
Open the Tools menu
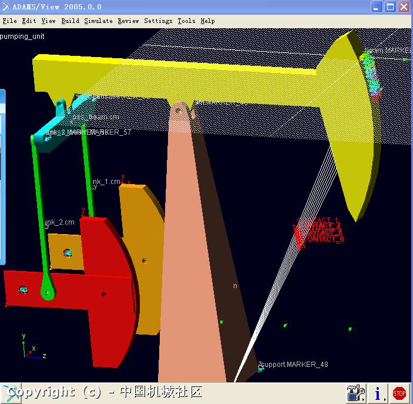click(186, 21)
